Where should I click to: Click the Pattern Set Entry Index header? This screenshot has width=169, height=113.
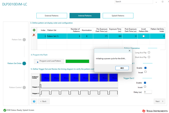[x=157, y=30]
